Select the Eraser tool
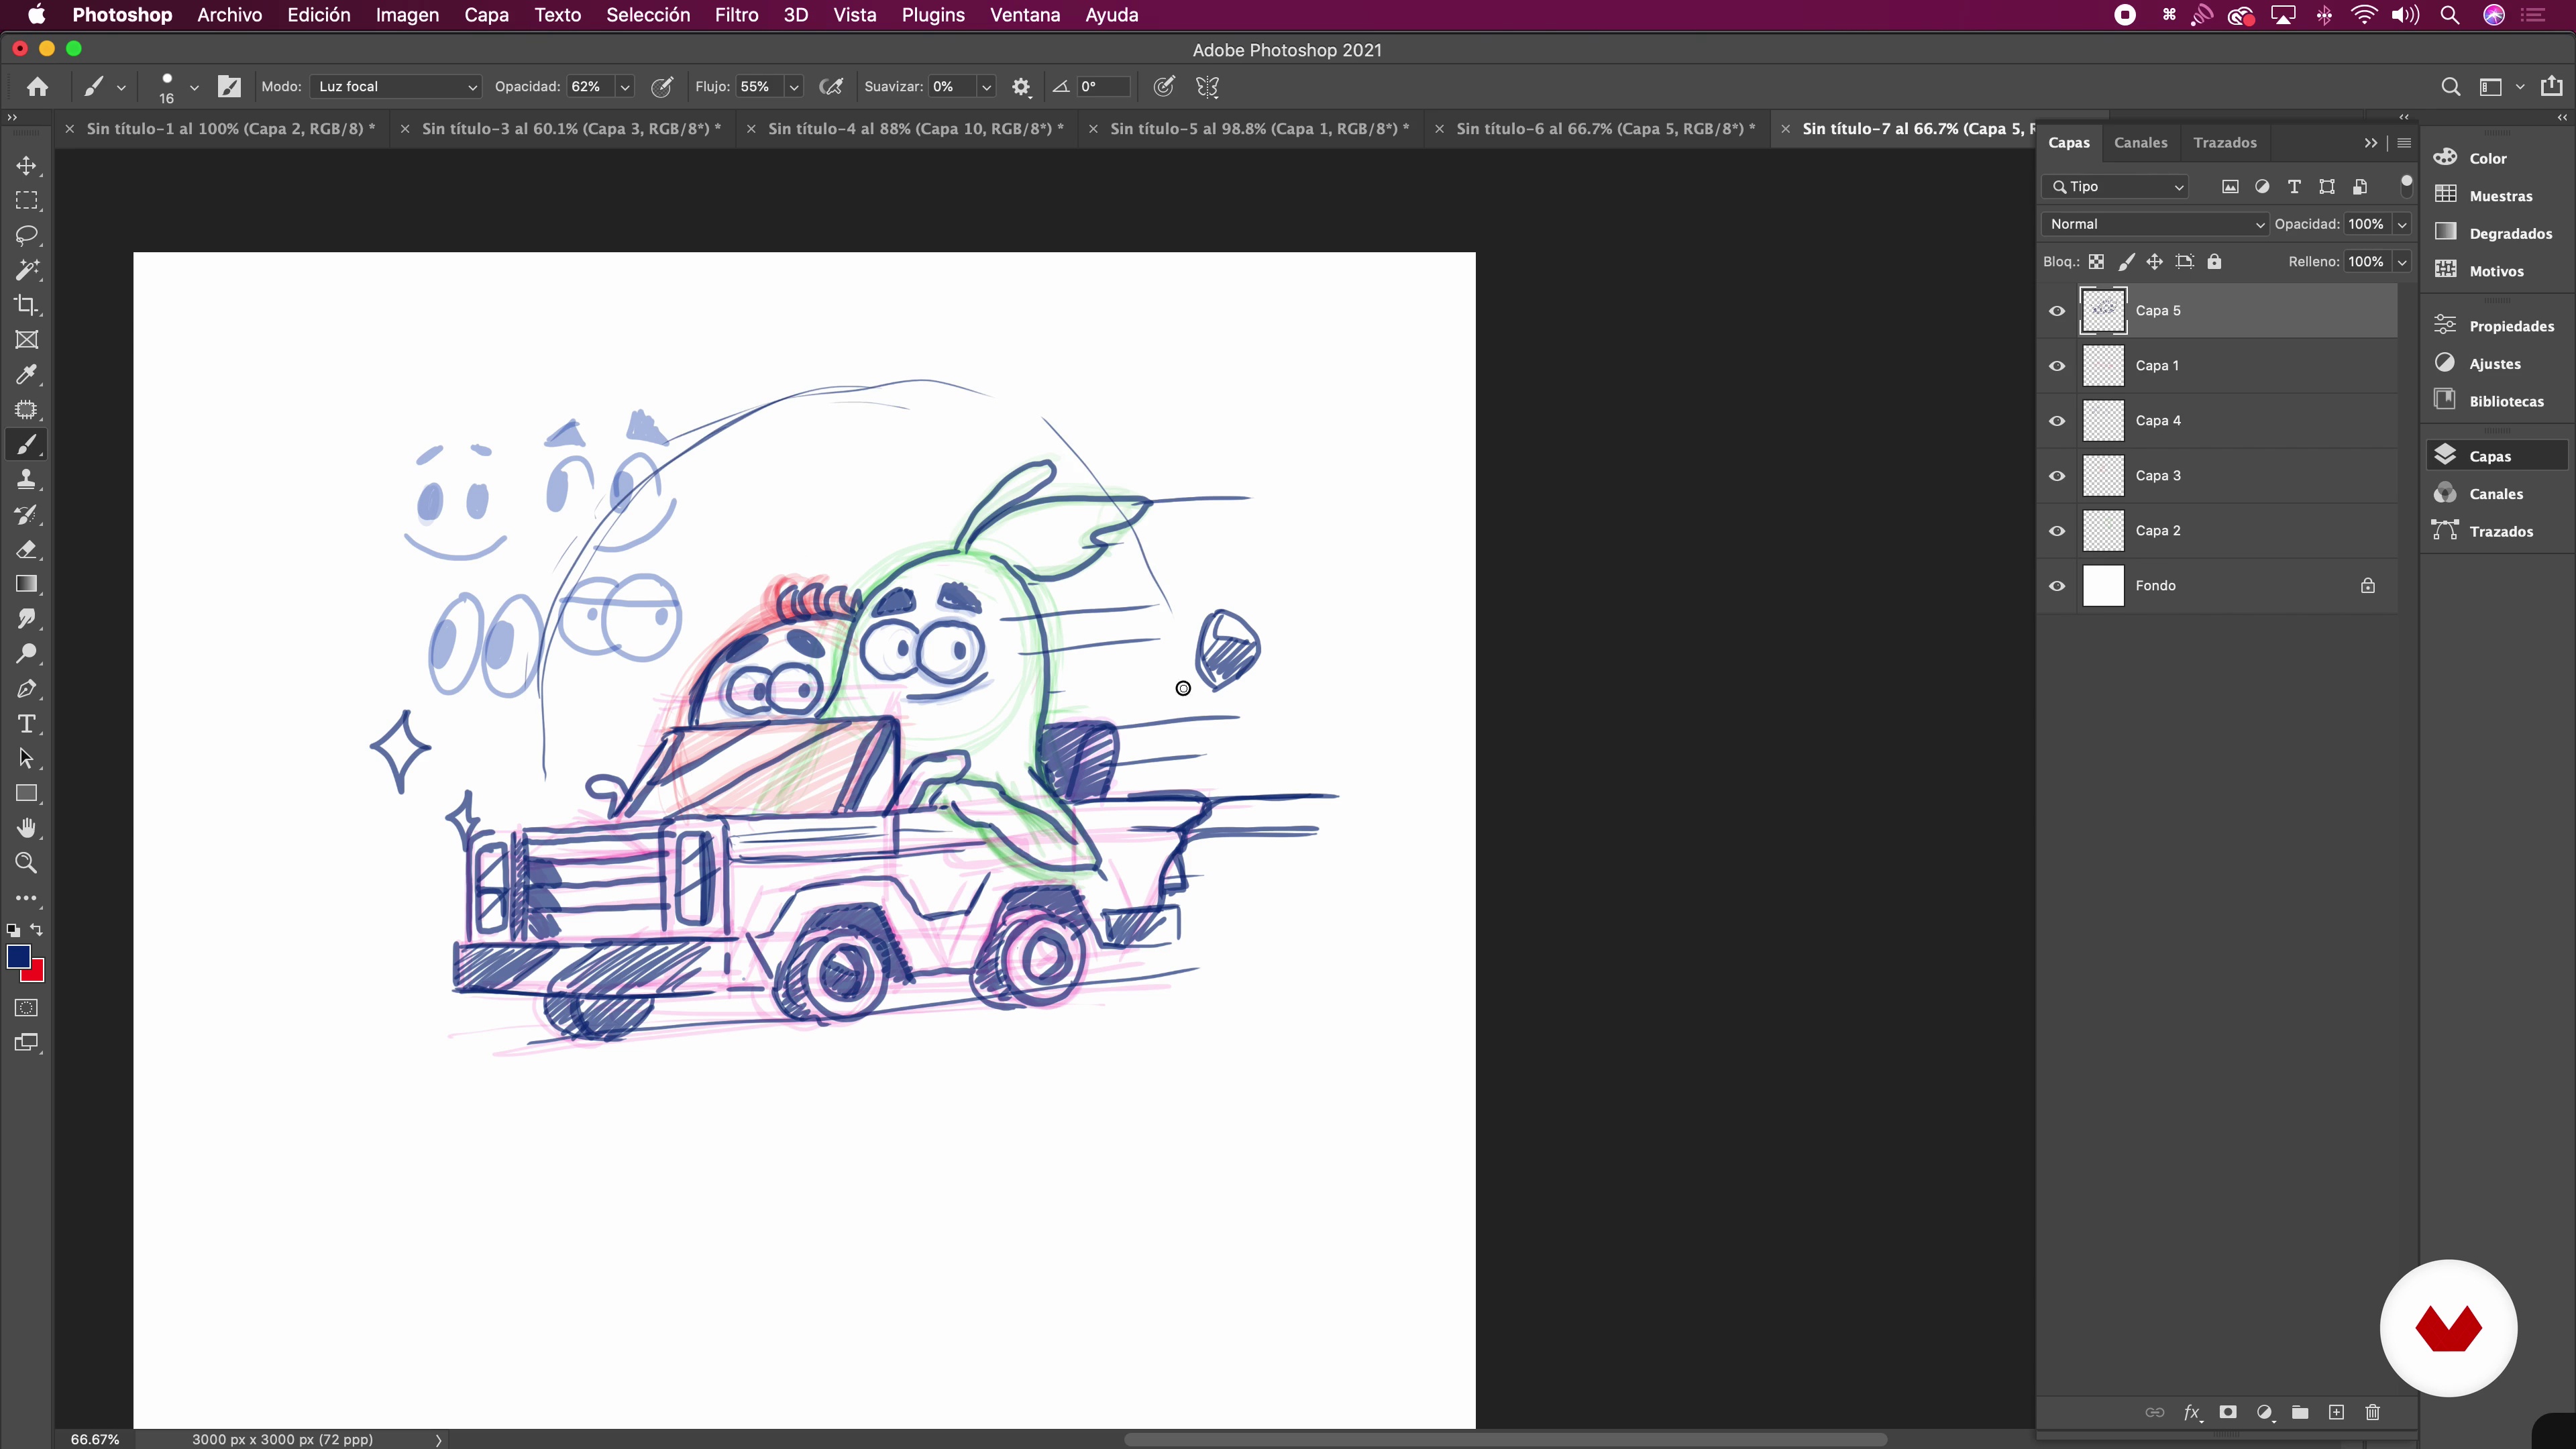The height and width of the screenshot is (1449, 2576). pos(27,549)
